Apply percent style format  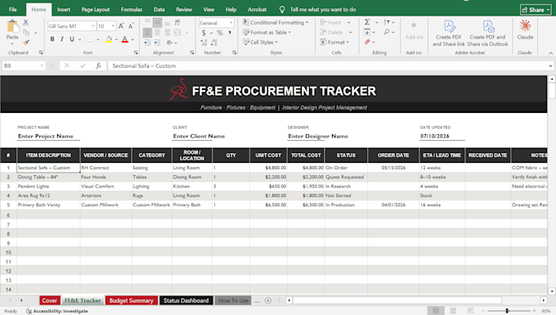(x=220, y=33)
